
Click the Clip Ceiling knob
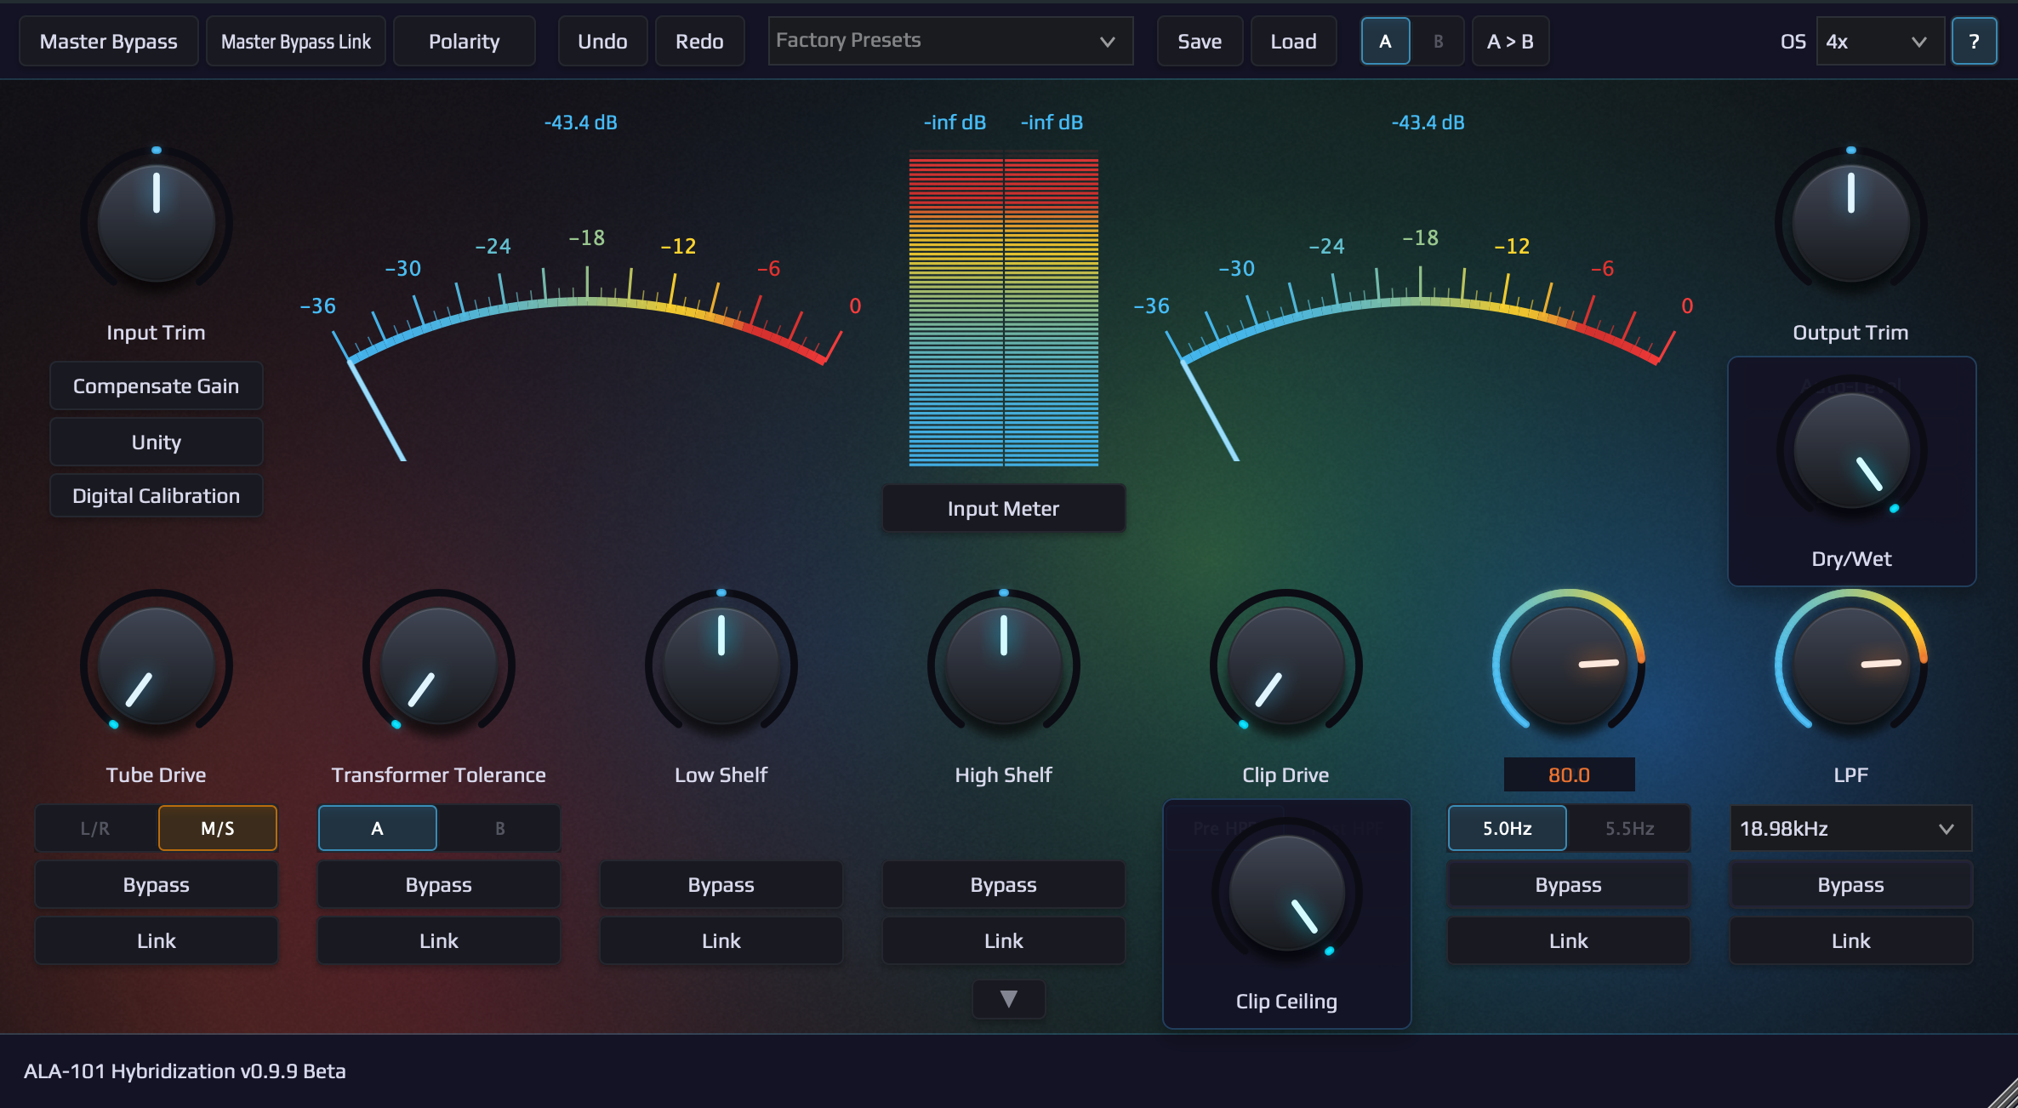pos(1286,893)
